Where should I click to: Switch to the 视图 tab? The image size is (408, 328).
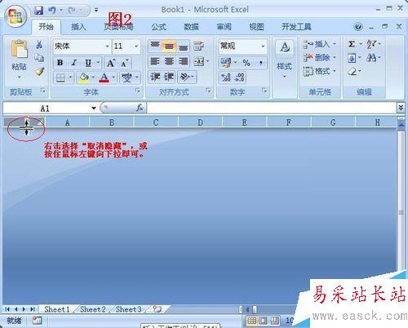(x=256, y=27)
